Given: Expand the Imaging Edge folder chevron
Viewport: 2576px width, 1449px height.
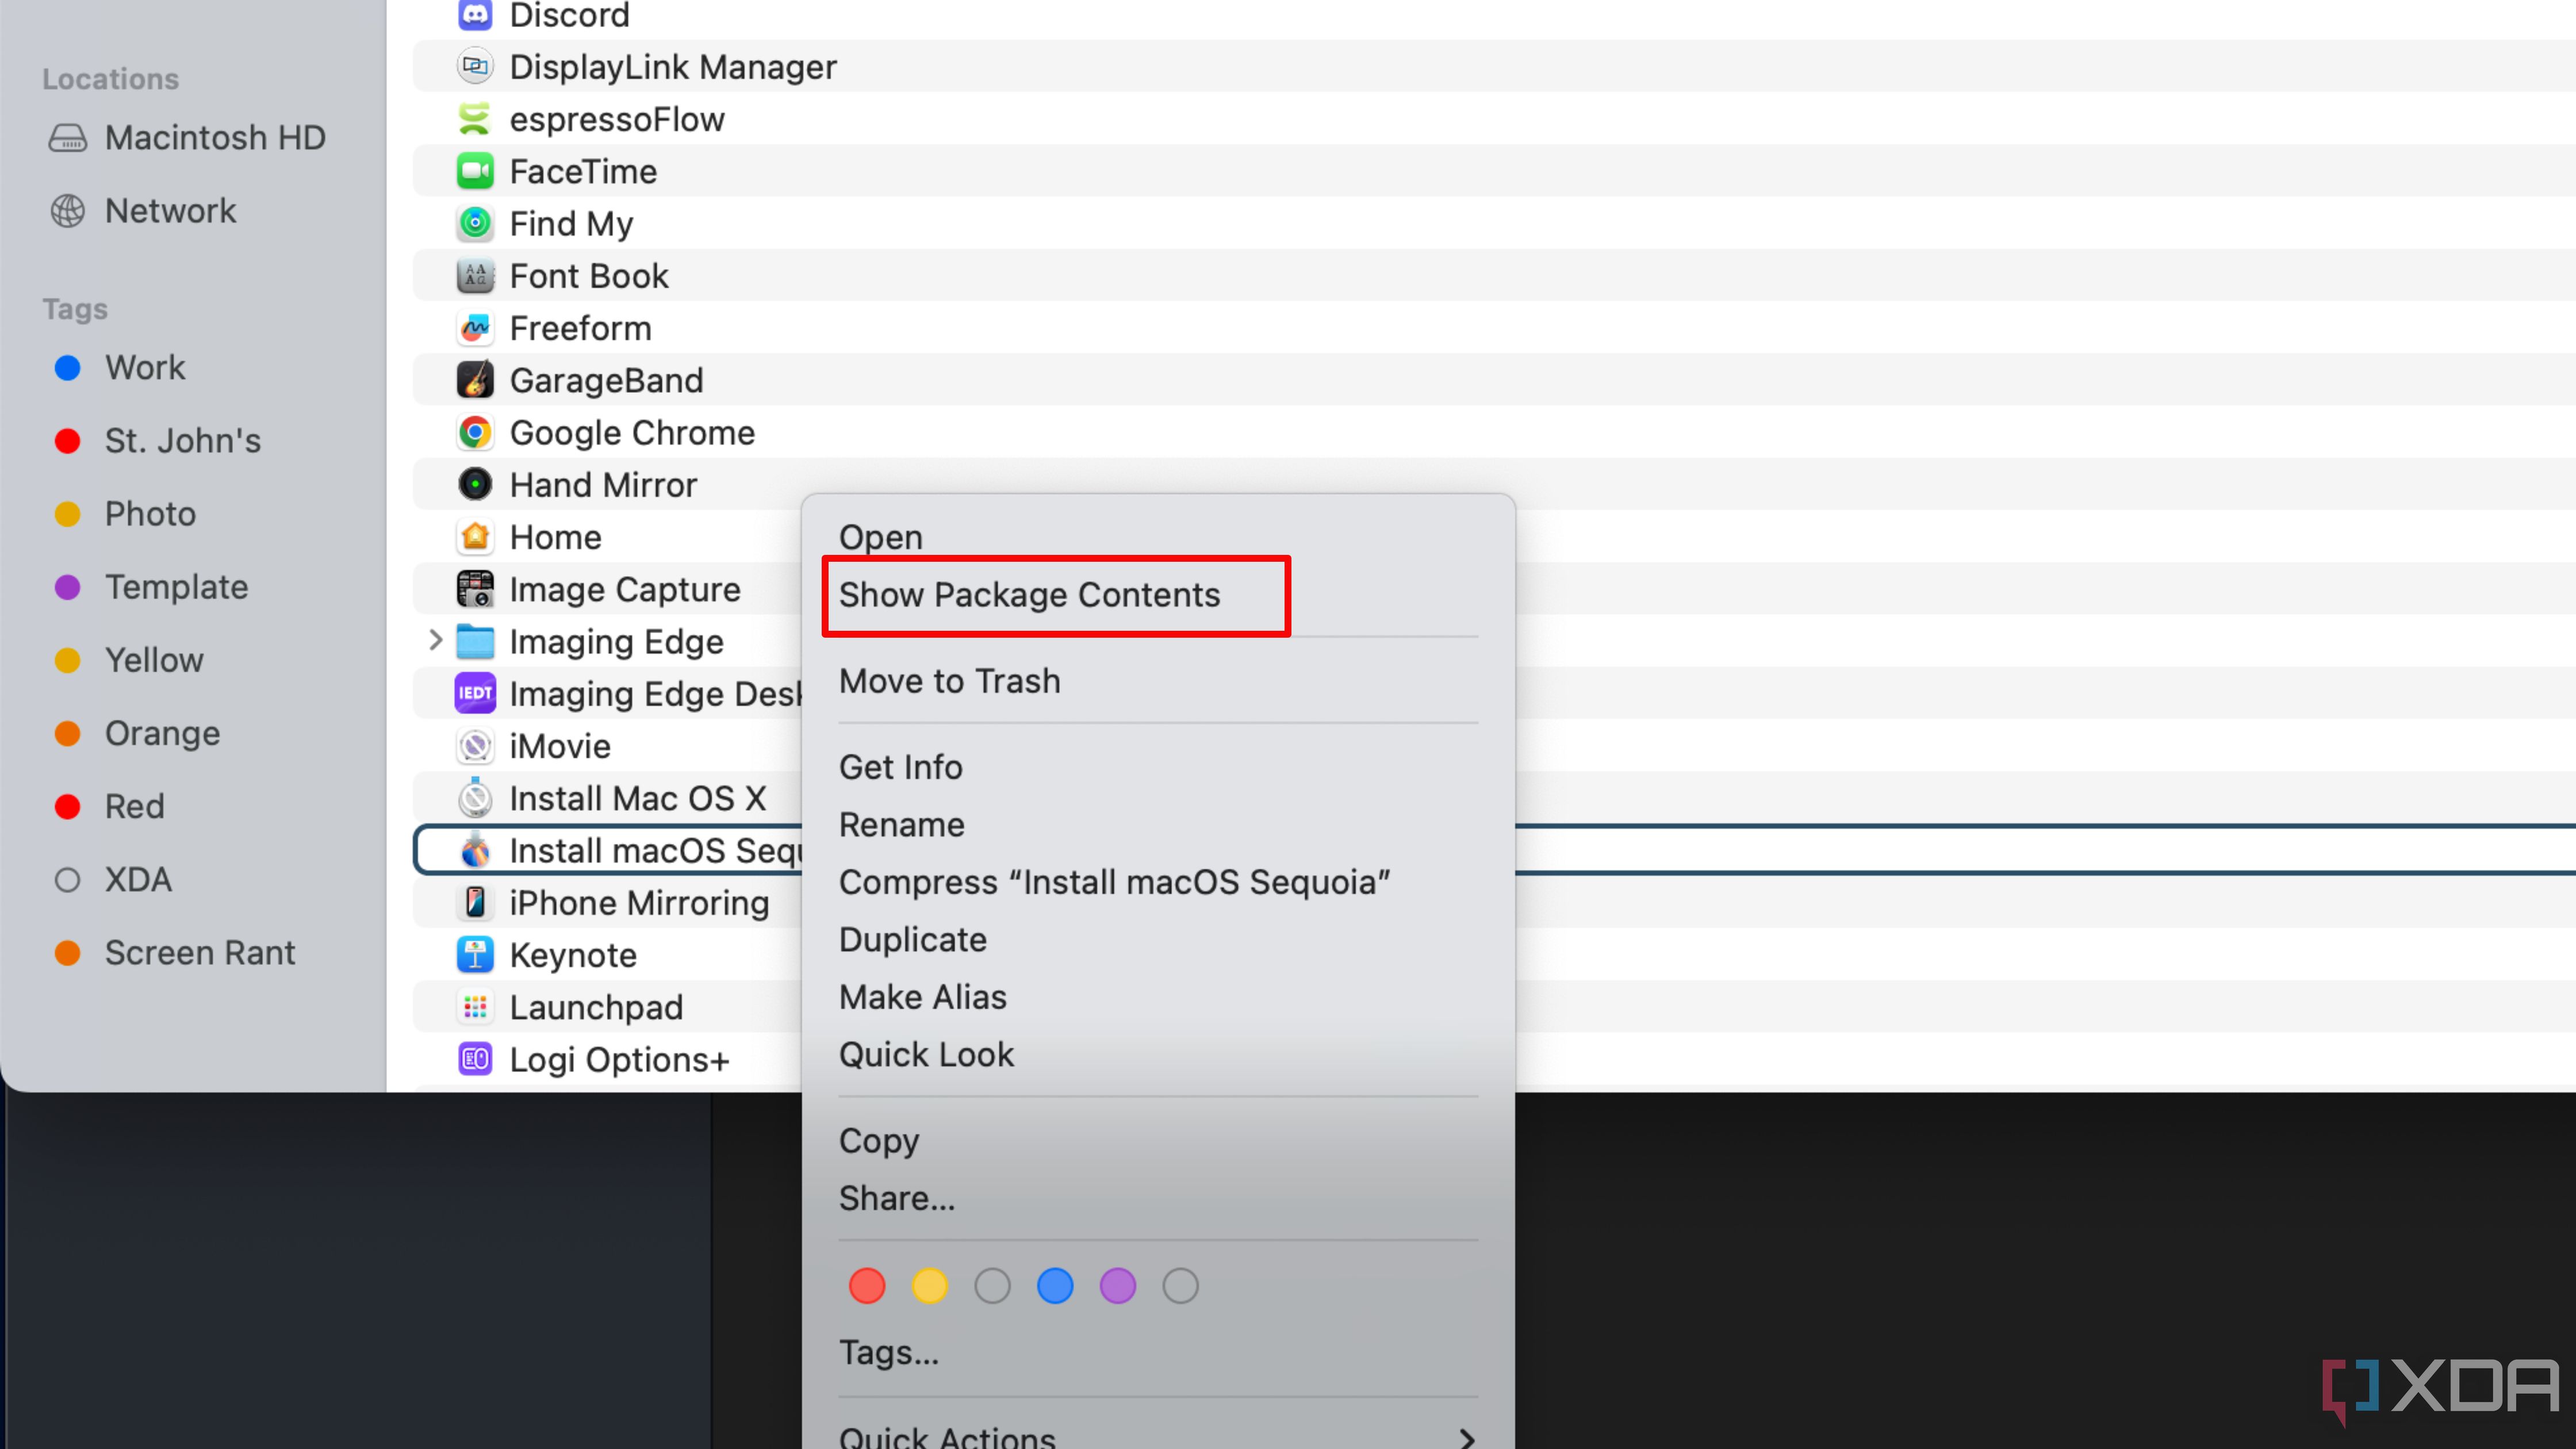Looking at the screenshot, I should pos(435,640).
